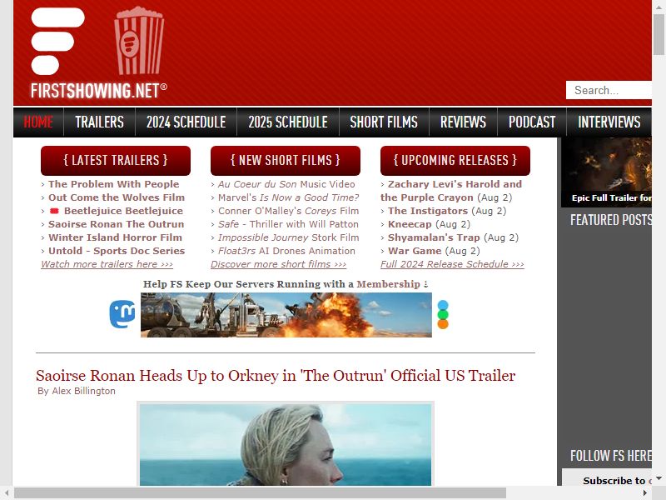
Task: Open the Epic Full Trailer featured thumbnail
Action: tap(607, 172)
